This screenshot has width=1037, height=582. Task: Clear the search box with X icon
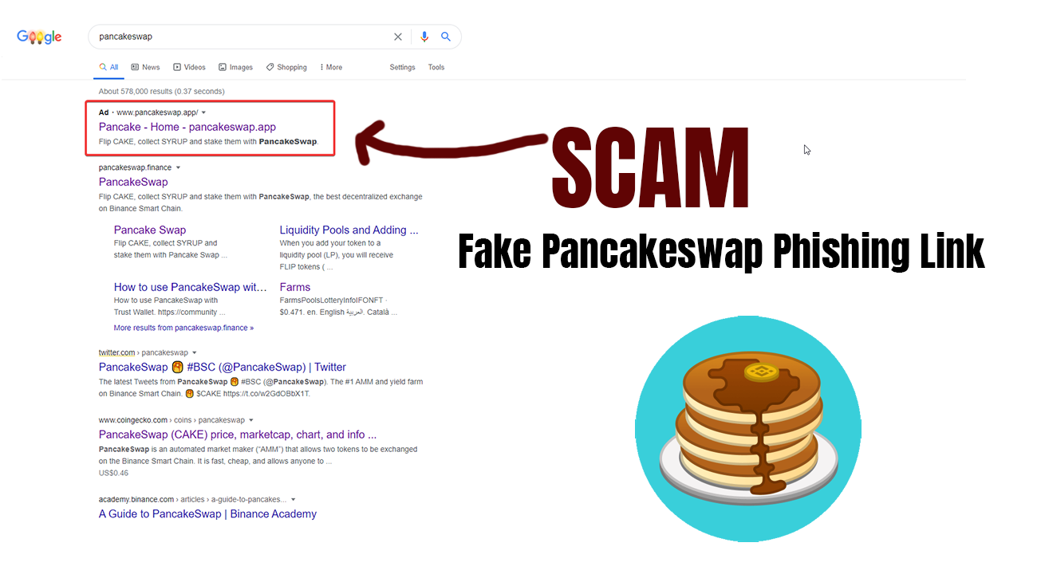[398, 37]
